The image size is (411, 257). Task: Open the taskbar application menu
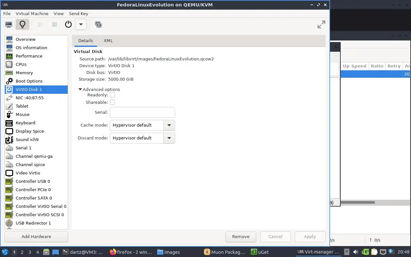point(5,252)
